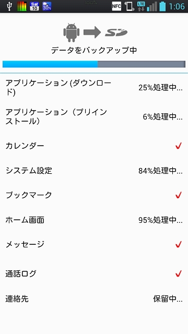Tap the 6%処理中 status text

(x=162, y=117)
